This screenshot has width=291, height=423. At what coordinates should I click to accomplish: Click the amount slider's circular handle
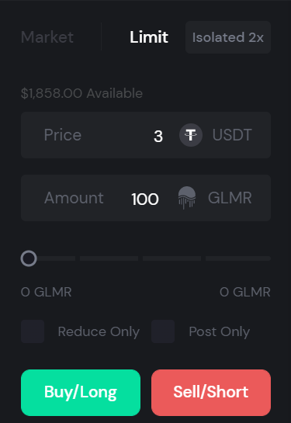[x=29, y=258]
